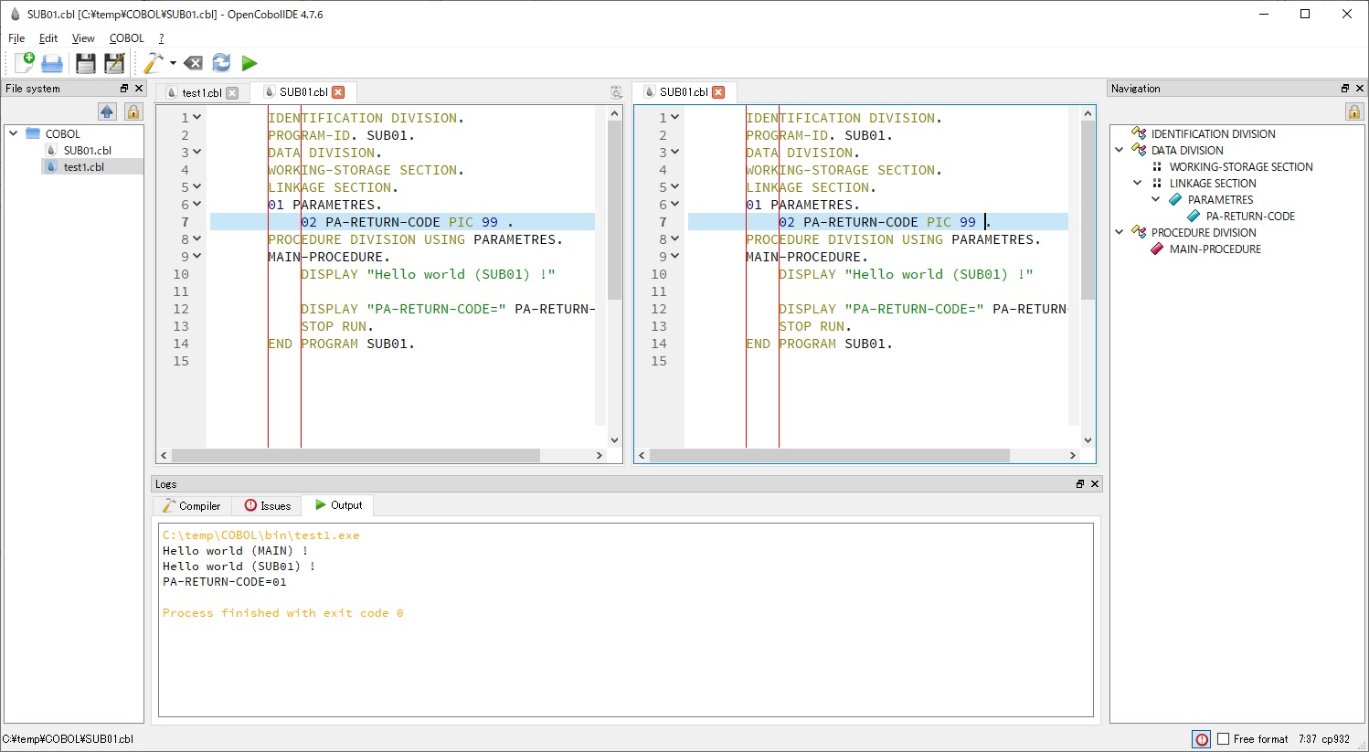This screenshot has height=752, width=1369.
Task: Collapse the COBOL folder in file tree
Action: [x=14, y=133]
